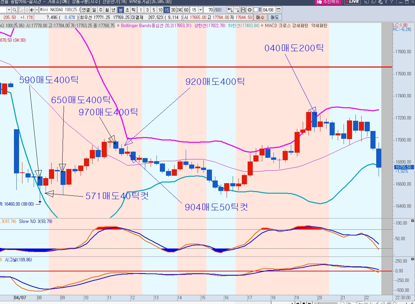Click the 571매도40틱컷 chart annotation
Viewport: 415px width, 304px height.
[117, 196]
